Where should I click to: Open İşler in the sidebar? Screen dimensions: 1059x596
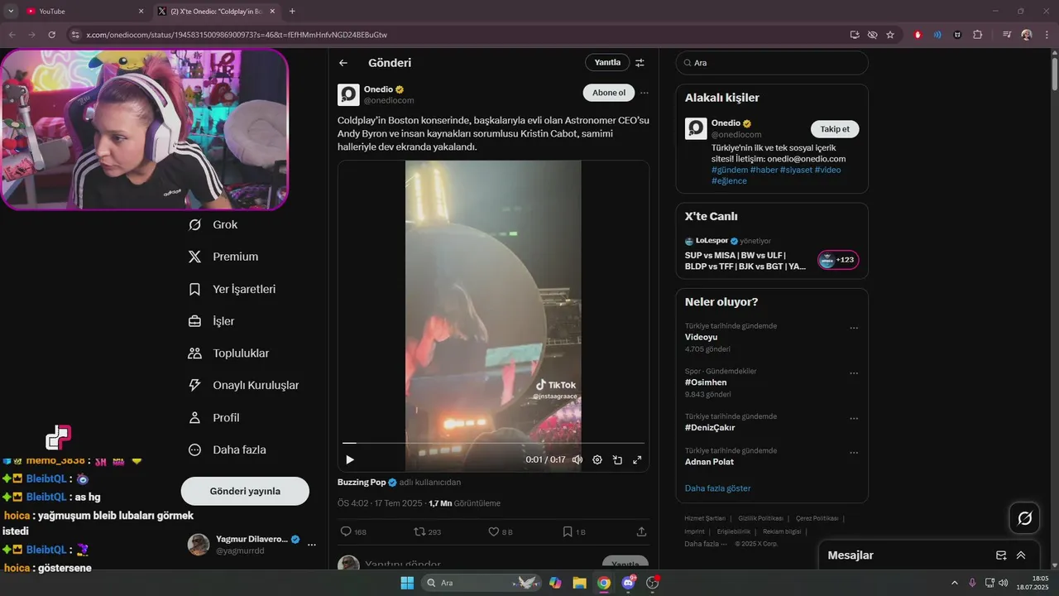pyautogui.click(x=212, y=321)
